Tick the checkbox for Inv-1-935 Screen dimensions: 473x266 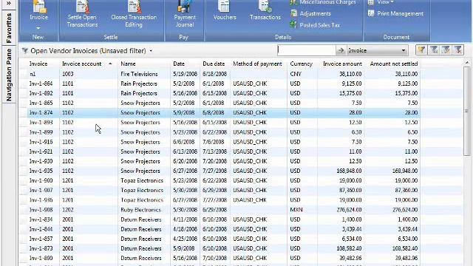coord(24,171)
